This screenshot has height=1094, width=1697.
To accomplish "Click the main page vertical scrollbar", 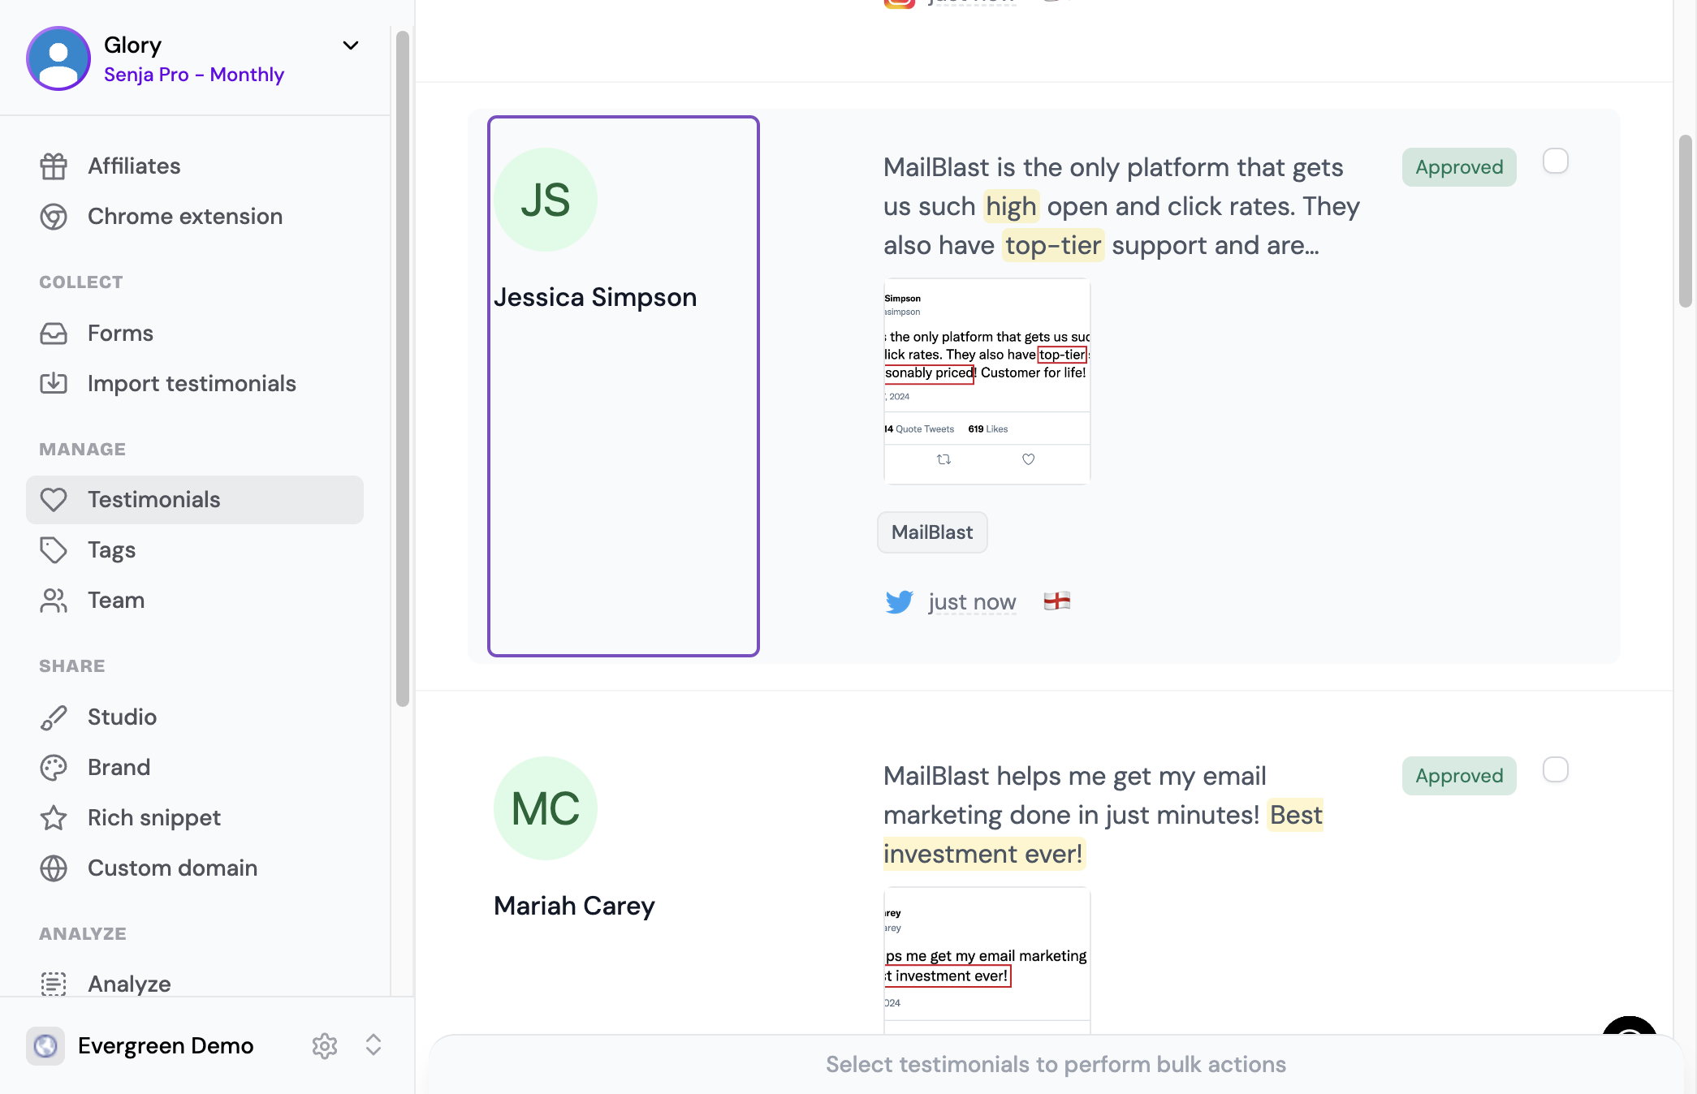I will [x=1686, y=221].
